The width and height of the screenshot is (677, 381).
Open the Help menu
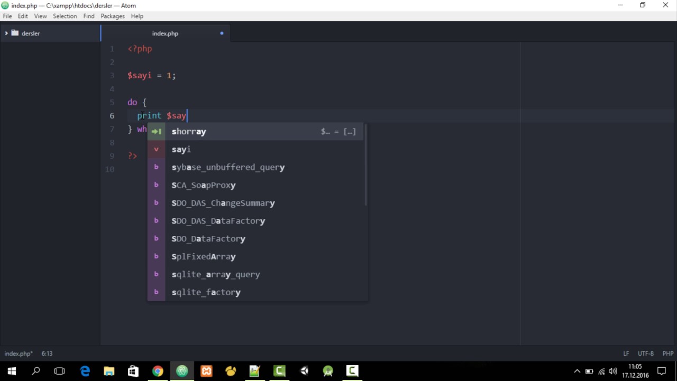point(137,16)
